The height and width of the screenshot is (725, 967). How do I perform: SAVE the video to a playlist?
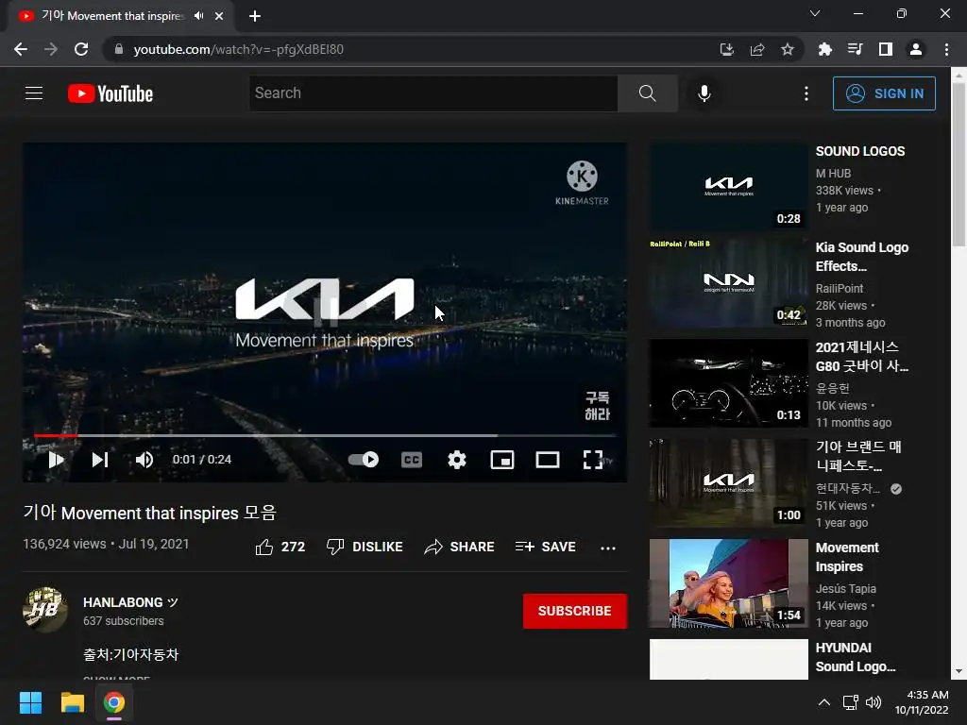point(546,547)
